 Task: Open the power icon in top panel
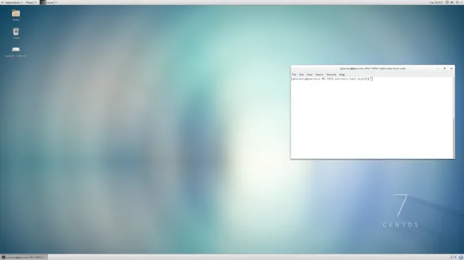(457, 2)
